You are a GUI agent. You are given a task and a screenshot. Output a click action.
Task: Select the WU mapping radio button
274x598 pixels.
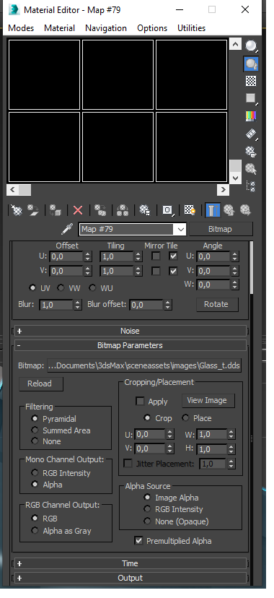tap(92, 288)
